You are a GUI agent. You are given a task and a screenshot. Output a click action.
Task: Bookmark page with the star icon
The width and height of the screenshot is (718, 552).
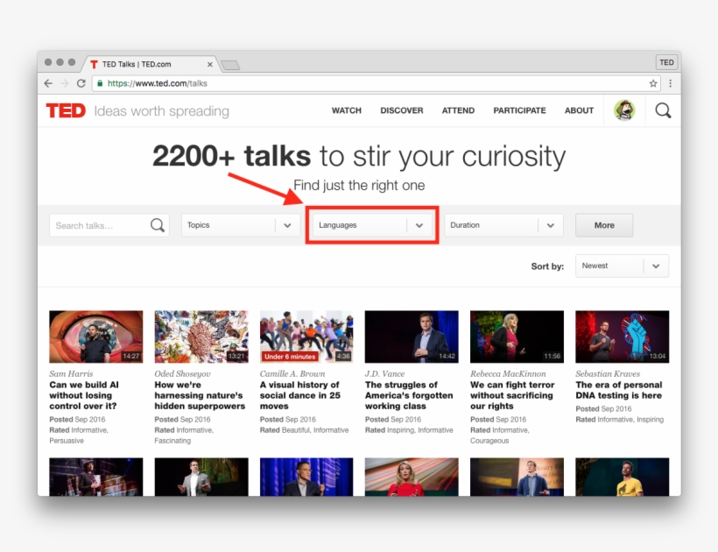[653, 83]
